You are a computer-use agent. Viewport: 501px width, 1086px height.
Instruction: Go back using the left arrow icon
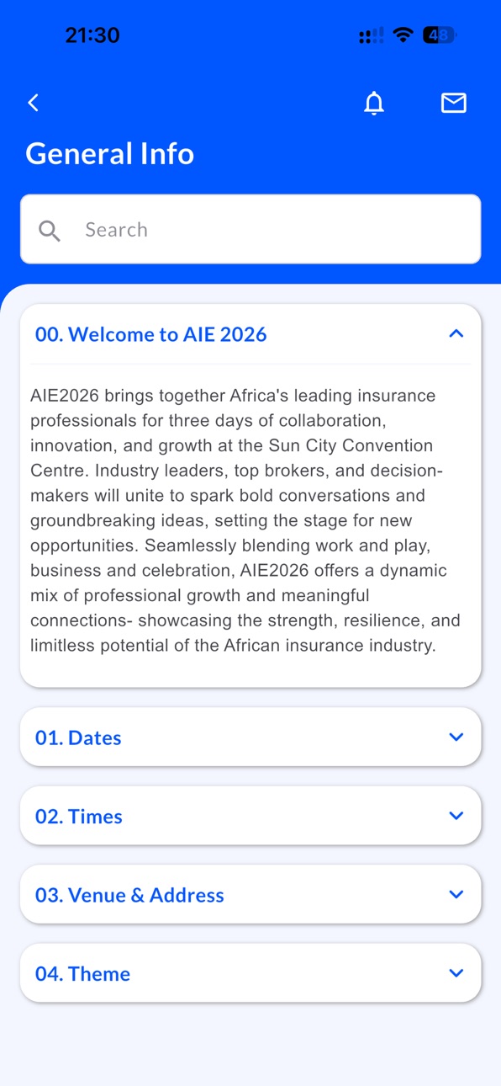[x=34, y=103]
